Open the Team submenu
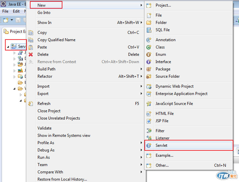 coord(85,165)
